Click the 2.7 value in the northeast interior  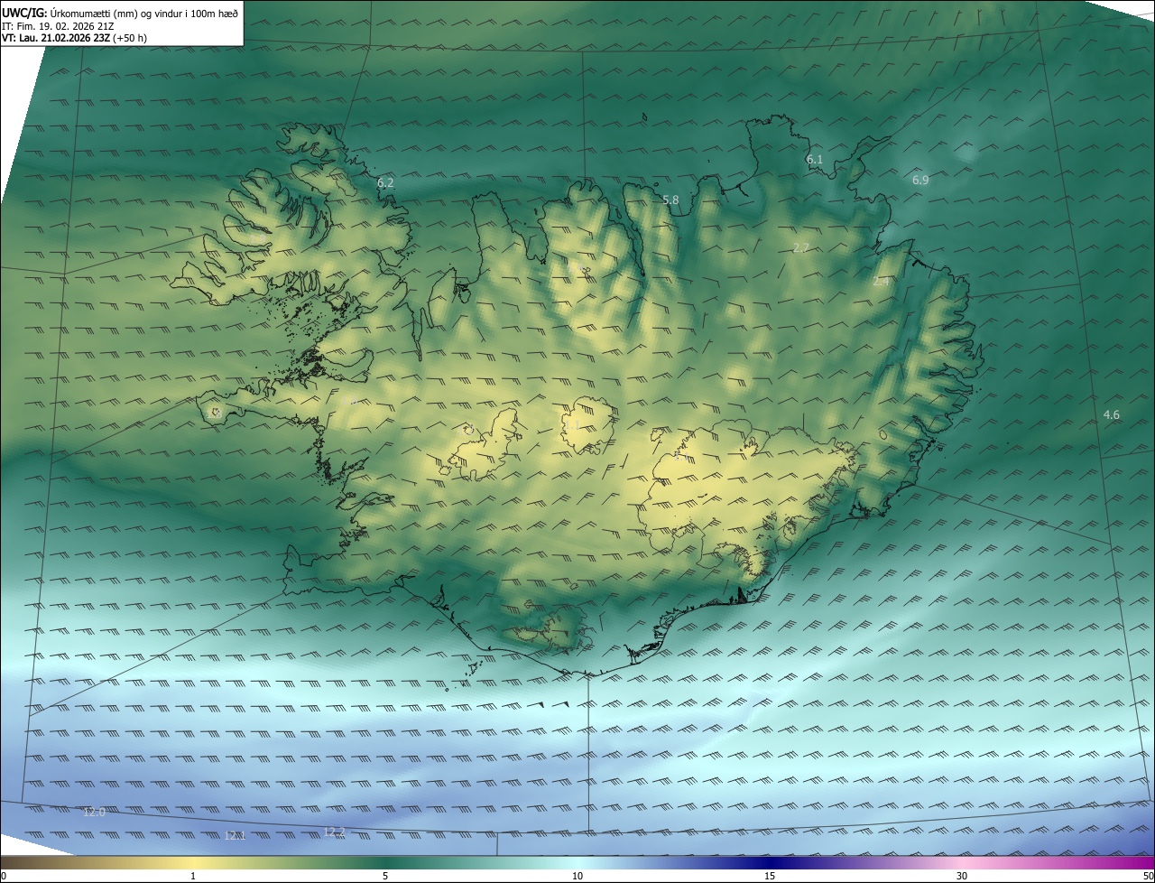tap(800, 247)
